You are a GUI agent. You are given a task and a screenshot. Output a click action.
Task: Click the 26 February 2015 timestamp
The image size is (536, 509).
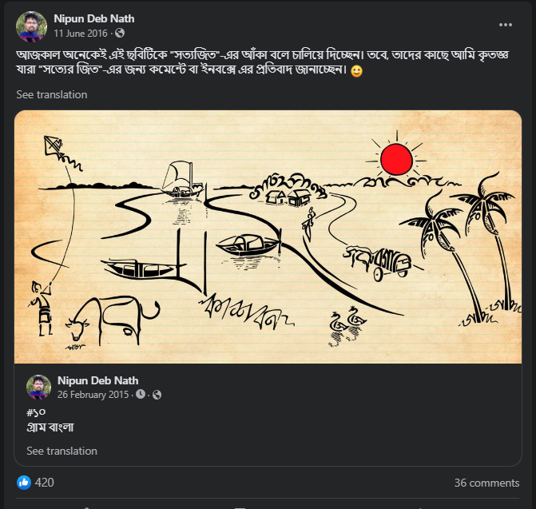point(94,395)
